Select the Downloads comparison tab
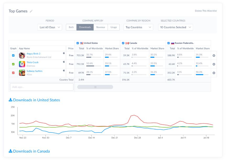 [x=85, y=27]
